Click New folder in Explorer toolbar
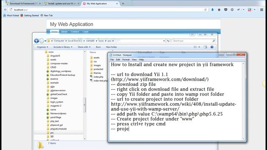 [111, 47]
